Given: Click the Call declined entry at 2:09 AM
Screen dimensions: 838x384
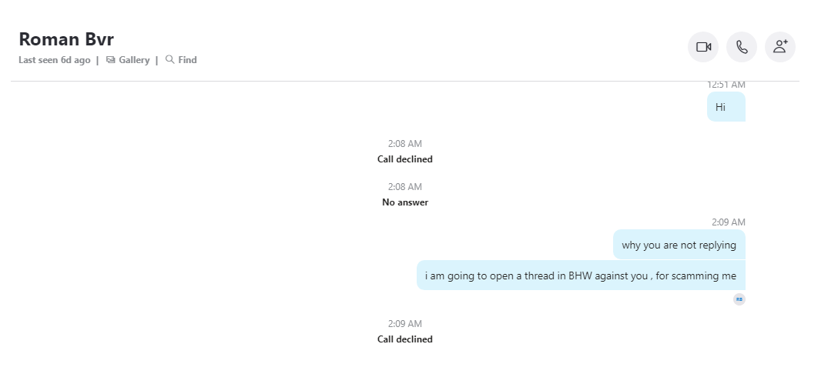Looking at the screenshot, I should 405,339.
